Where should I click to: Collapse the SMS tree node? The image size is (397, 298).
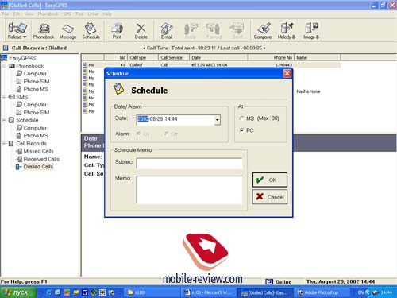pos(4,97)
